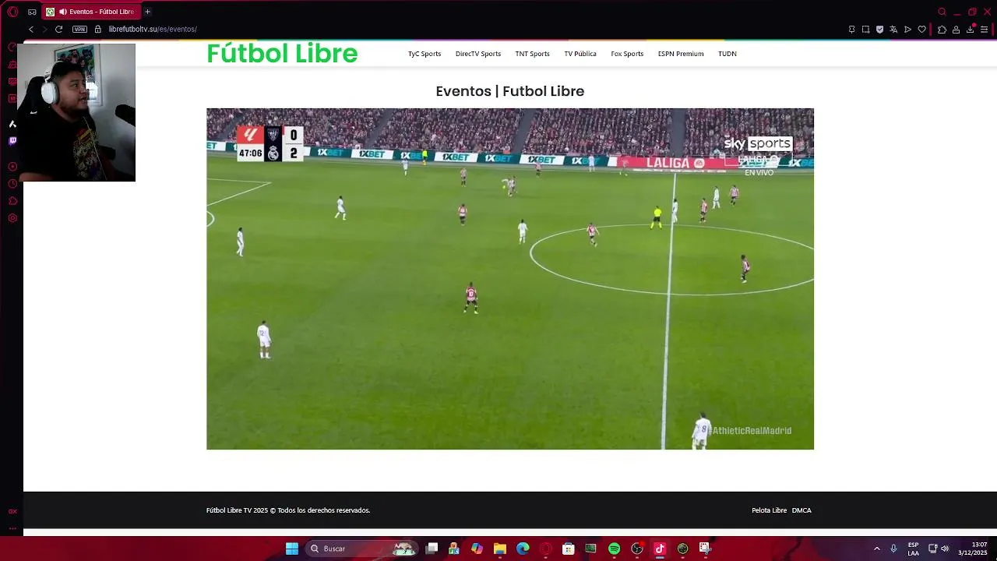Open ESPN Premium channel
This screenshot has height=561, width=997.
point(681,54)
